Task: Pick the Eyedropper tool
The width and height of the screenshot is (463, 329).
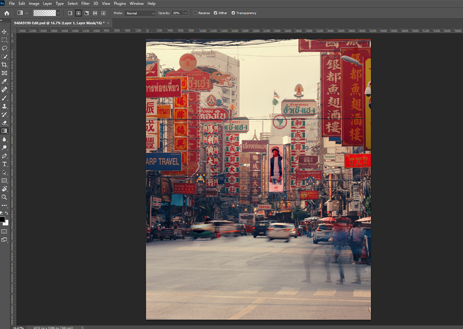Action: point(5,81)
